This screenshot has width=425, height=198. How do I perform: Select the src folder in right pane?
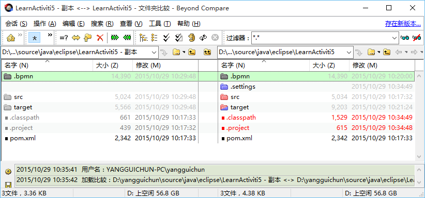[x=316, y=97]
